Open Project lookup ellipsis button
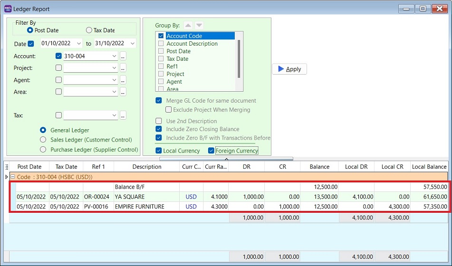 pos(123,68)
